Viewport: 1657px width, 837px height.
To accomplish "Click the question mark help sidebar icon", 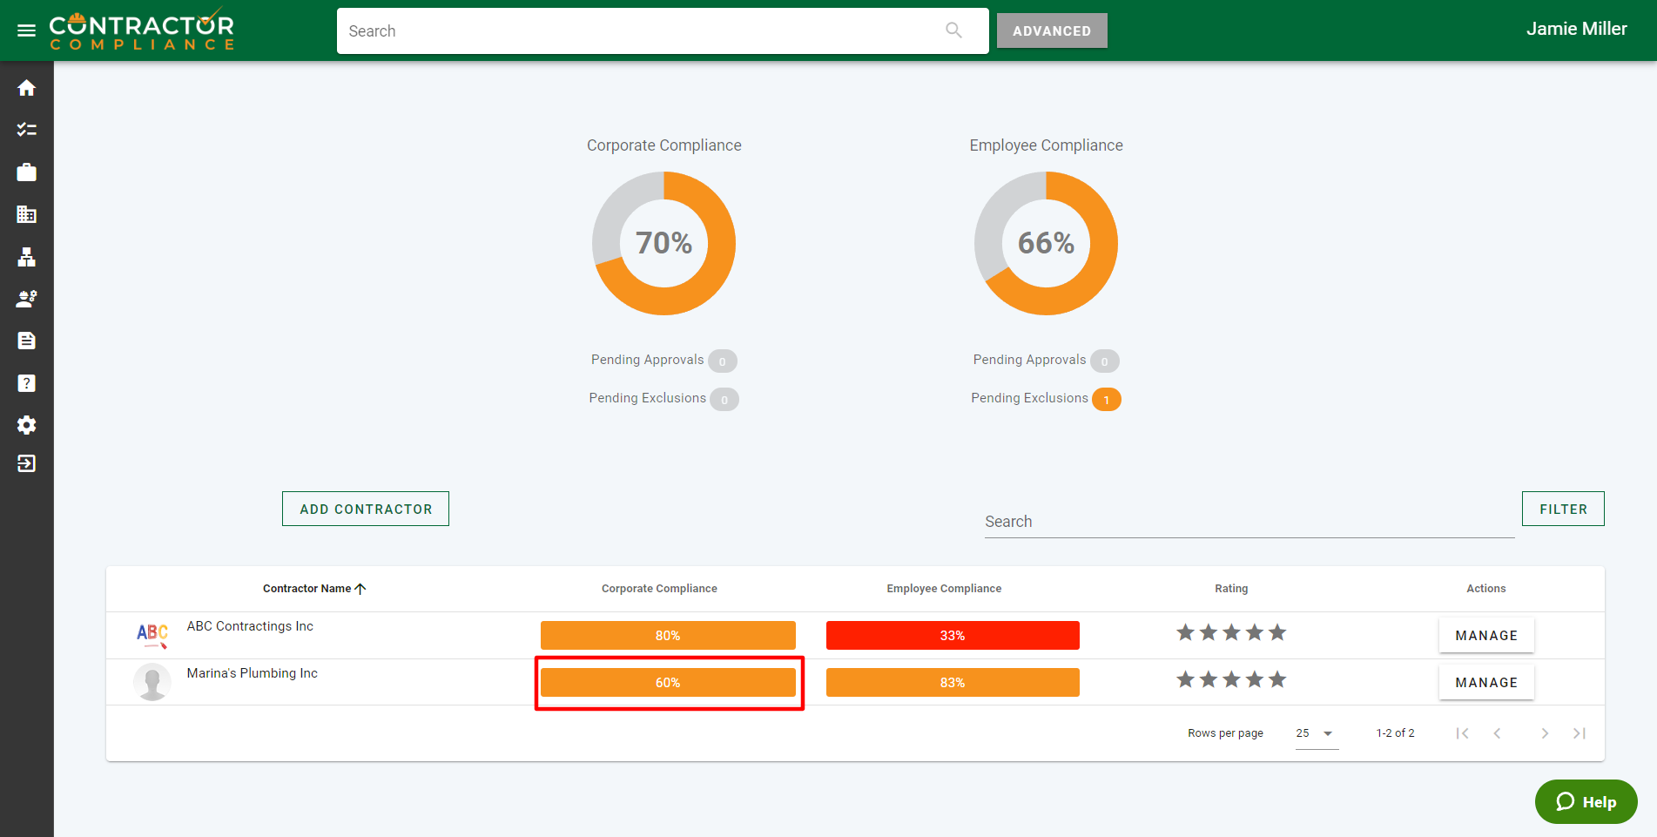I will tap(26, 383).
